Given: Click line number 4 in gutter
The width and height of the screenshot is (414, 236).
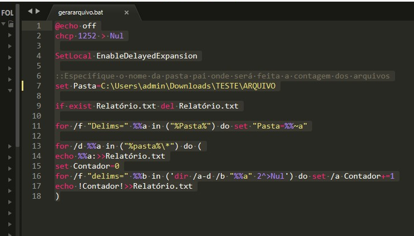Looking at the screenshot, I should (x=38, y=56).
